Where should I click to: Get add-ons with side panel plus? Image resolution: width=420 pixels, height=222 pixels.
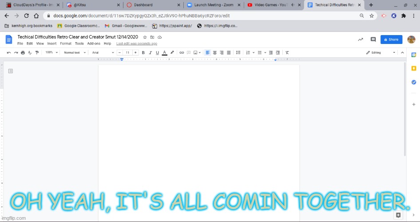414,104
